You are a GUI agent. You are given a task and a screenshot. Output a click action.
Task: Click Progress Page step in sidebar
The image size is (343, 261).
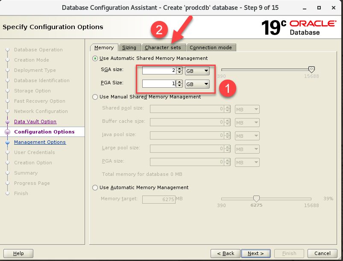point(32,183)
